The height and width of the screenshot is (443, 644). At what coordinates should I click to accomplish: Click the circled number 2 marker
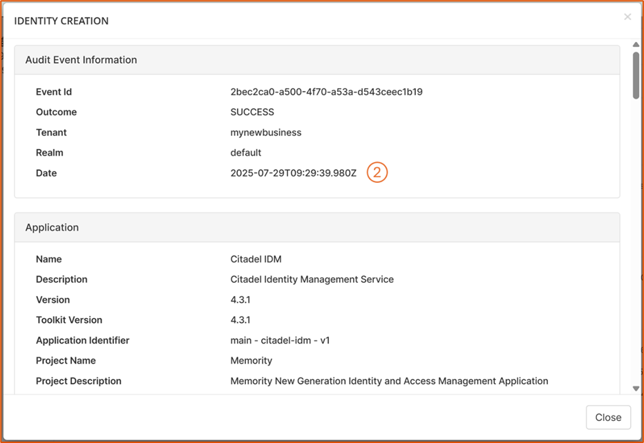pos(377,173)
